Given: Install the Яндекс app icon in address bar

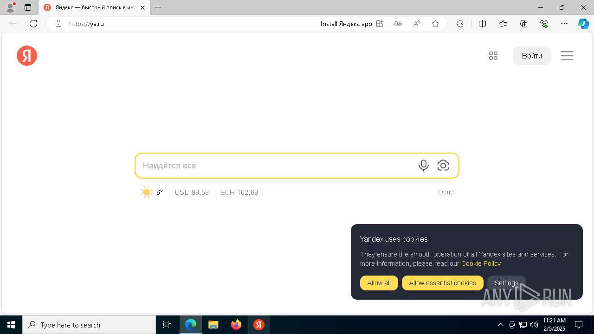Looking at the screenshot, I should pos(380,24).
